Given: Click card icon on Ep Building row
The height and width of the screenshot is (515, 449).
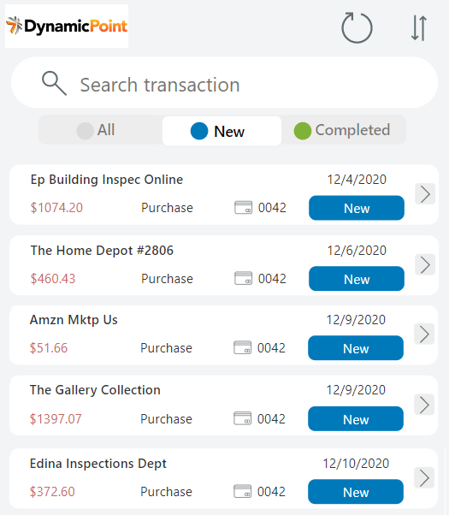Looking at the screenshot, I should click(244, 207).
